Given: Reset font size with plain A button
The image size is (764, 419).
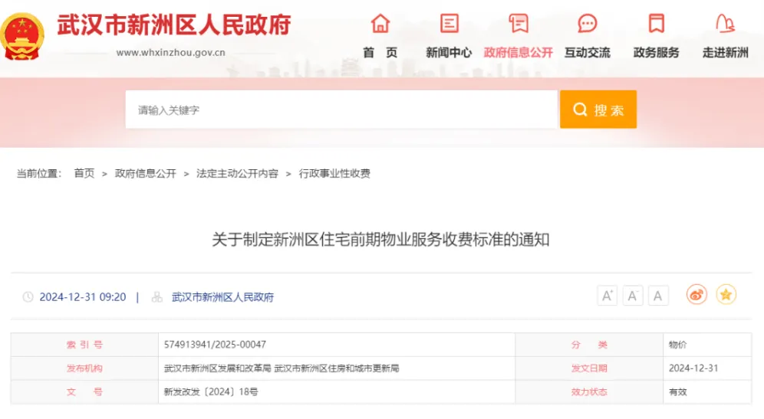Looking at the screenshot, I should coord(658,296).
